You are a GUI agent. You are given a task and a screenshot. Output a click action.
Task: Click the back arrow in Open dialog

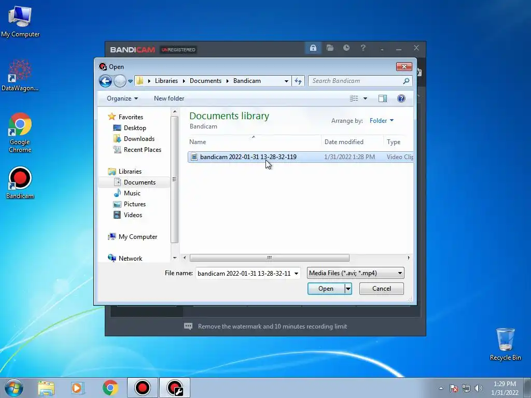[105, 81]
